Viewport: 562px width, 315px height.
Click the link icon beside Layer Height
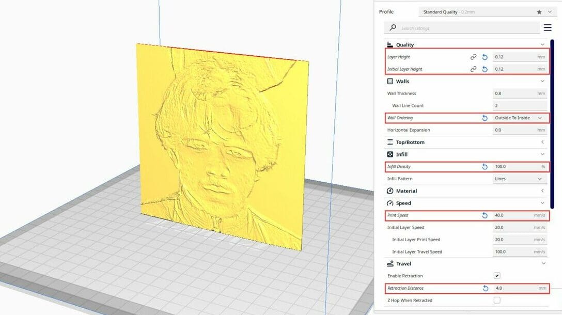coord(473,57)
